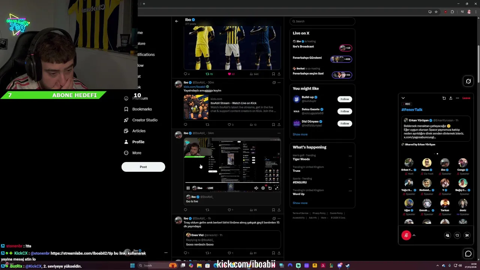Open Truss trend options menu

click(350, 168)
